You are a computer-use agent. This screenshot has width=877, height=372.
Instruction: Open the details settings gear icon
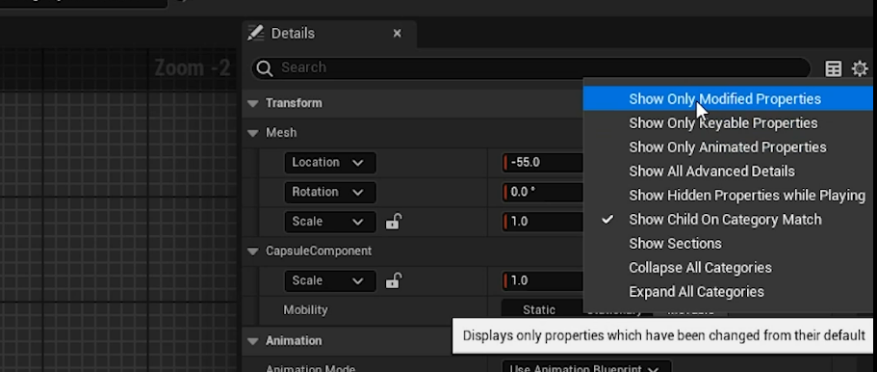pos(859,68)
